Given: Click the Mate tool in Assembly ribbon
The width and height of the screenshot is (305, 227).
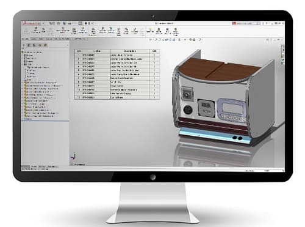Looking at the screenshot, I should pyautogui.click(x=43, y=31).
